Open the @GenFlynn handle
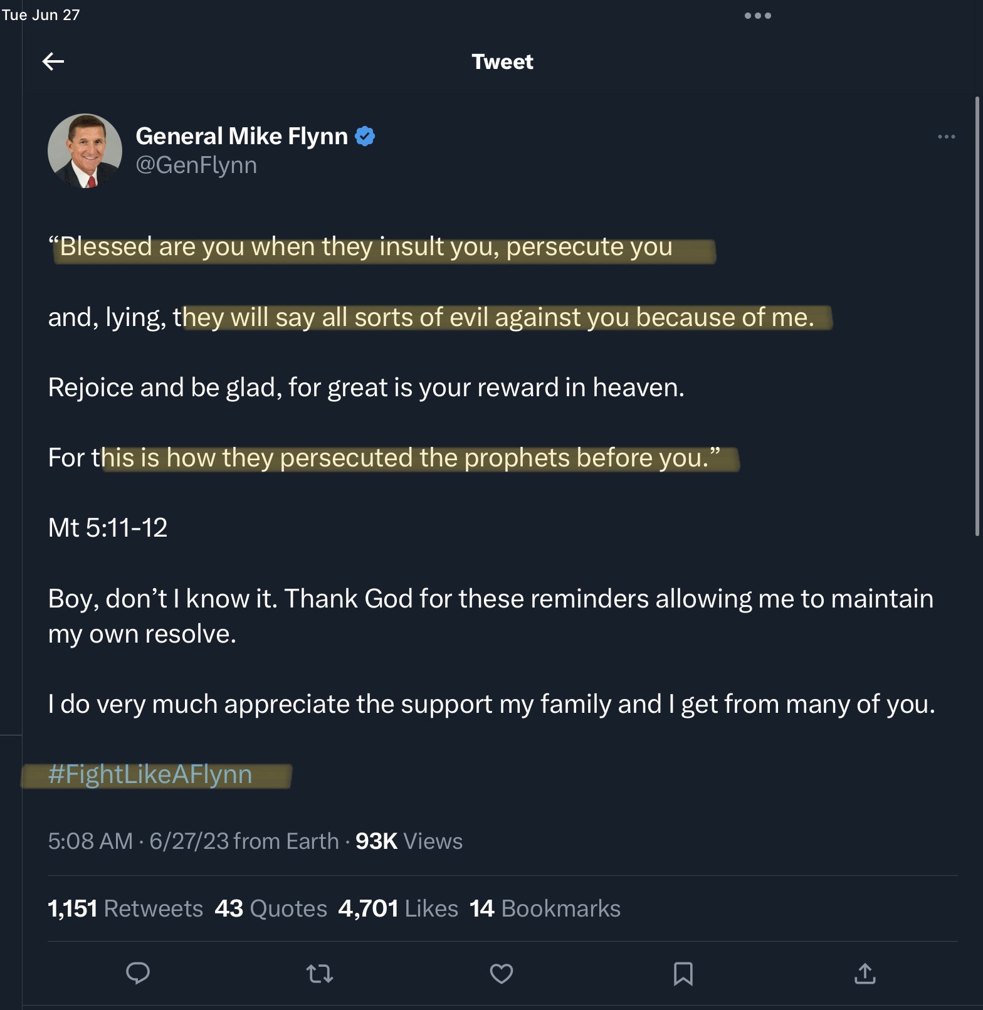This screenshot has height=1010, width=983. coord(196,165)
